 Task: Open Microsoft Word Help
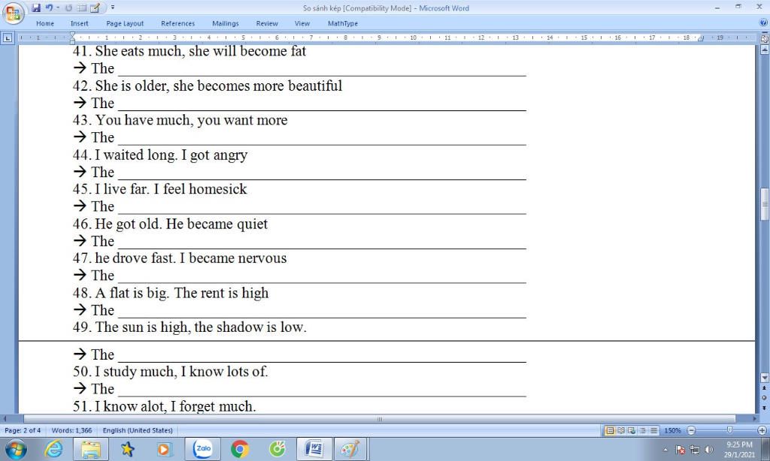[x=764, y=23]
